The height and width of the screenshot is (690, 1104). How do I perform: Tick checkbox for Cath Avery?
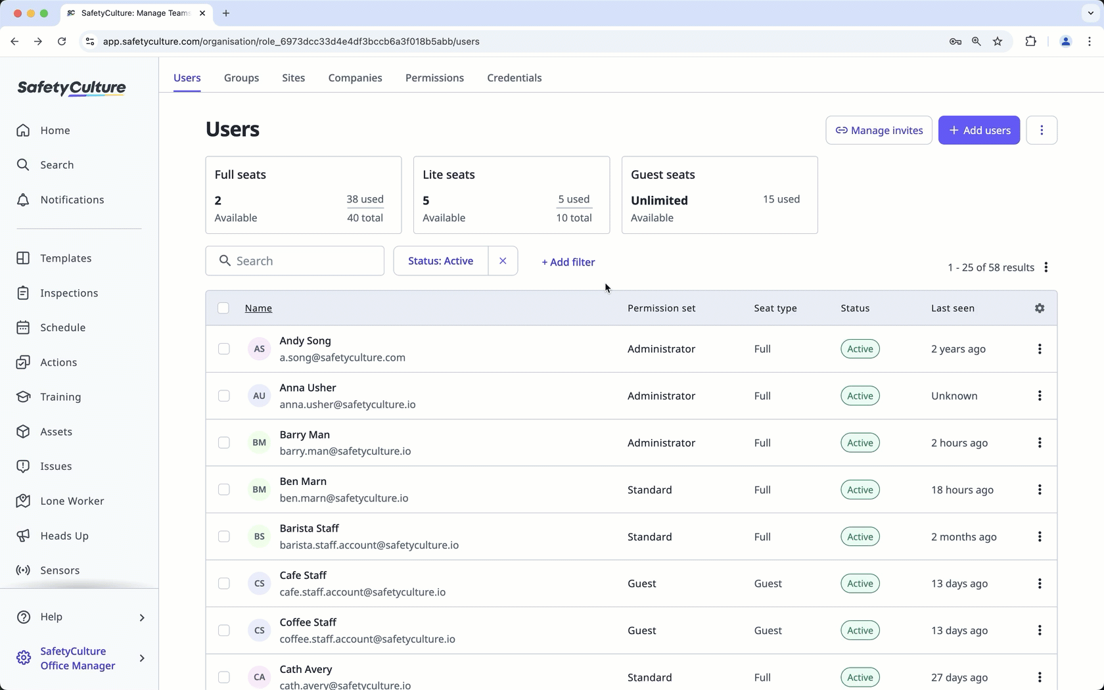[224, 678]
